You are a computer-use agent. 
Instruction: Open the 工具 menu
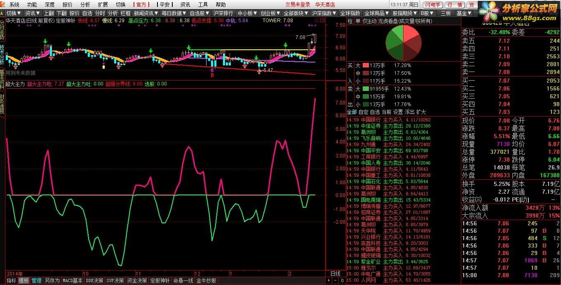pyautogui.click(x=203, y=5)
